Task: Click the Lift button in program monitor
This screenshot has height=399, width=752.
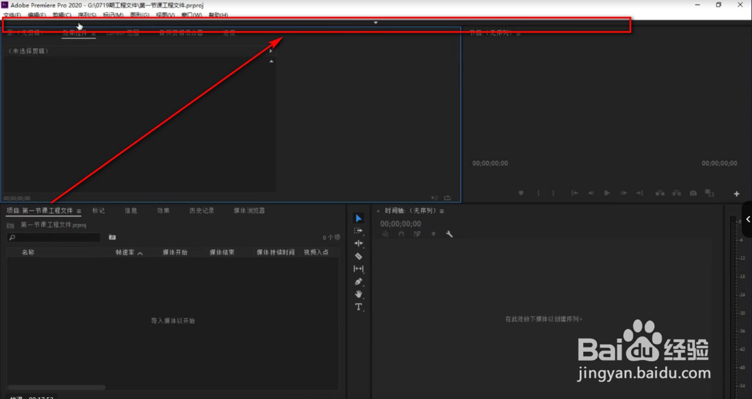Action: coord(660,193)
